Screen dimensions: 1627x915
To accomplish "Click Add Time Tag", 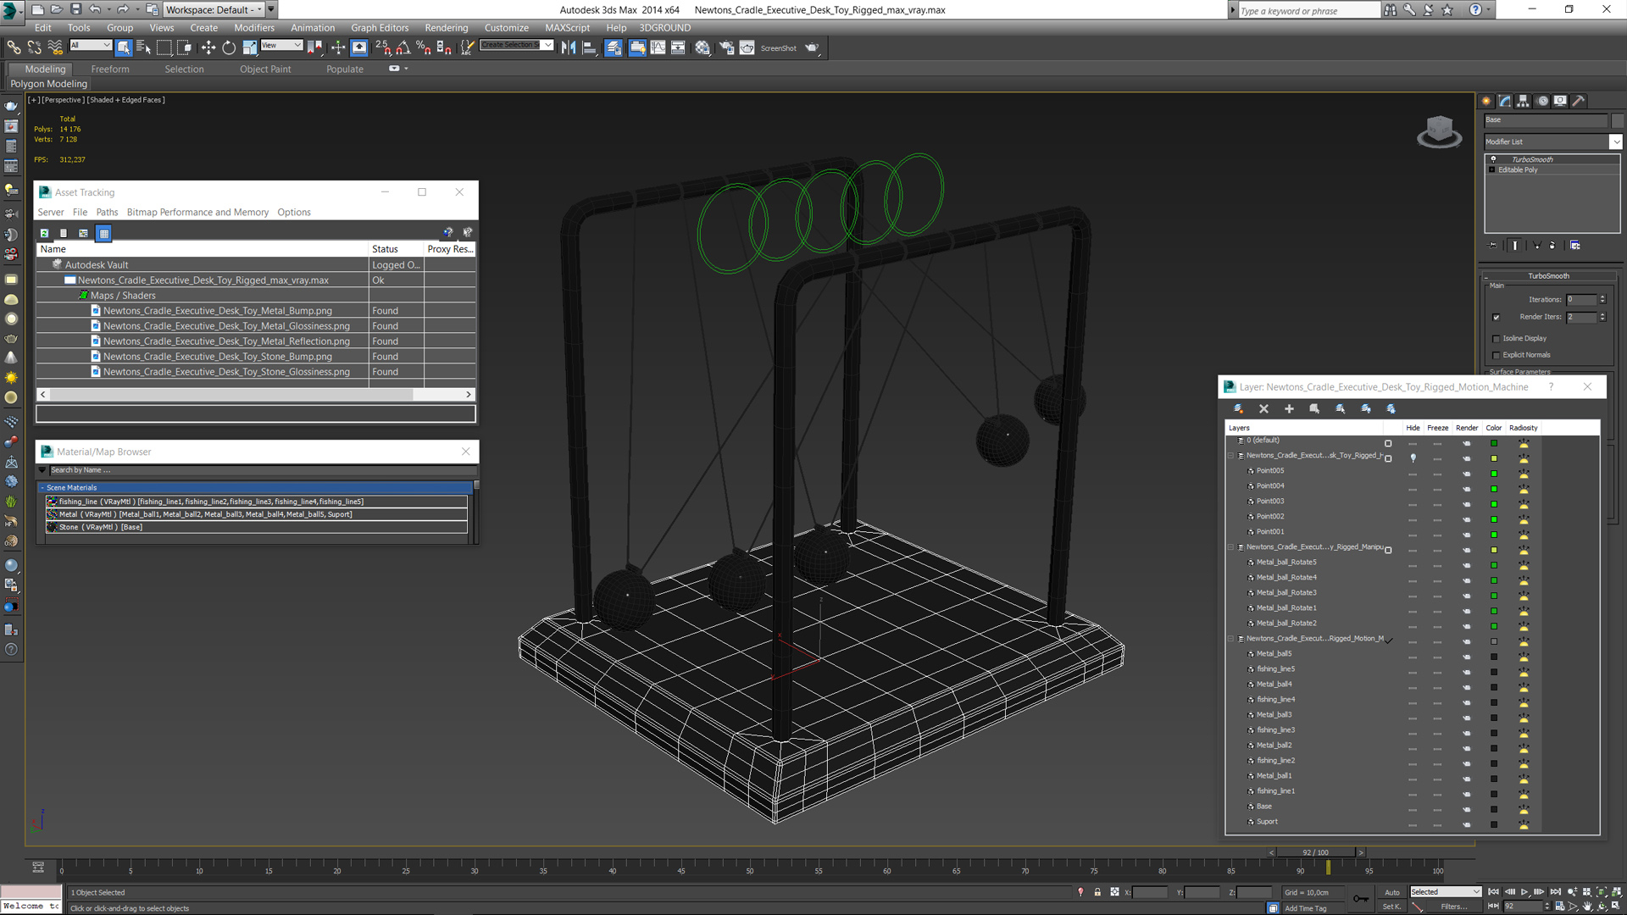I will [1305, 908].
